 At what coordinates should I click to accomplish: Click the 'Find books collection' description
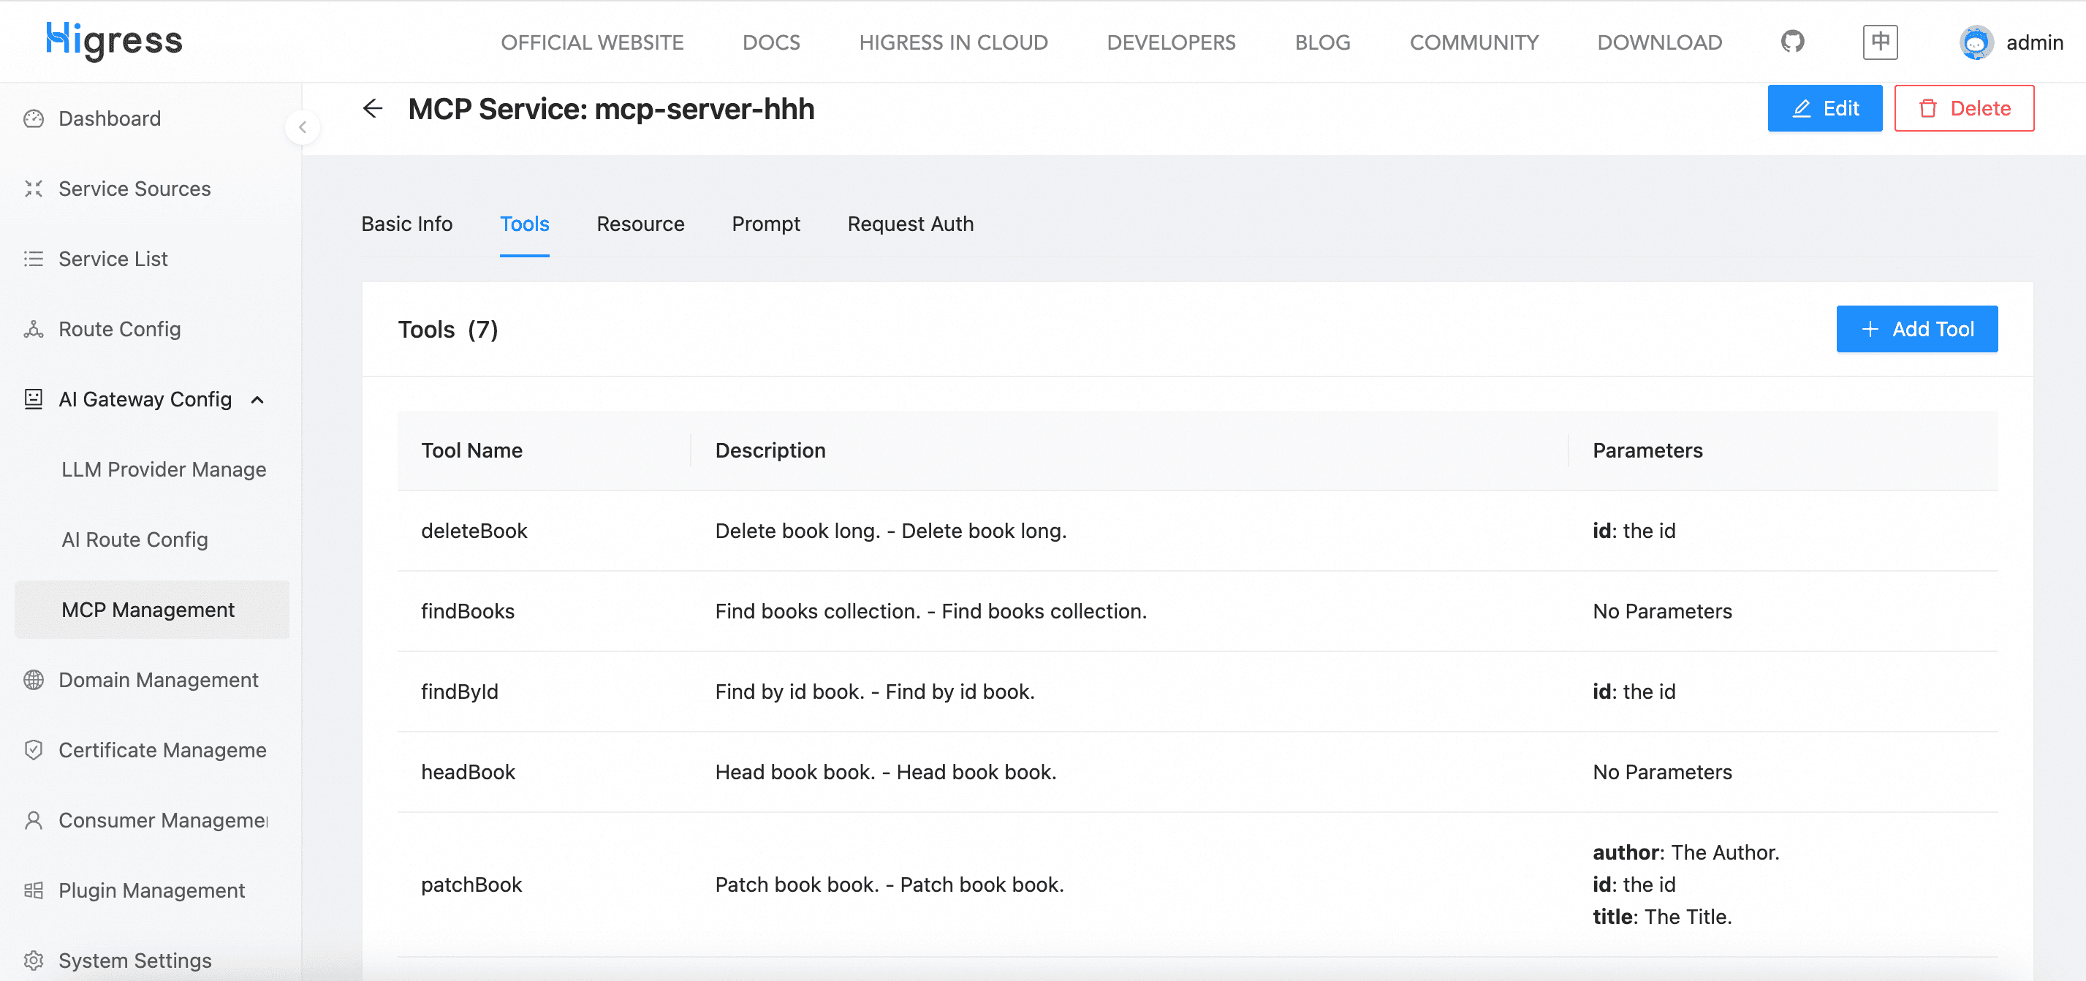[930, 612]
